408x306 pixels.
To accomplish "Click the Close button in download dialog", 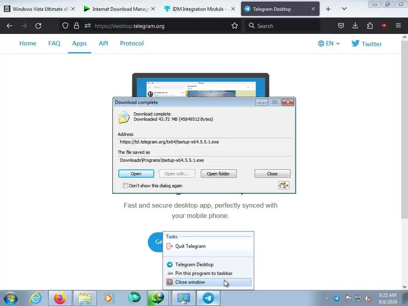I will tap(272, 174).
